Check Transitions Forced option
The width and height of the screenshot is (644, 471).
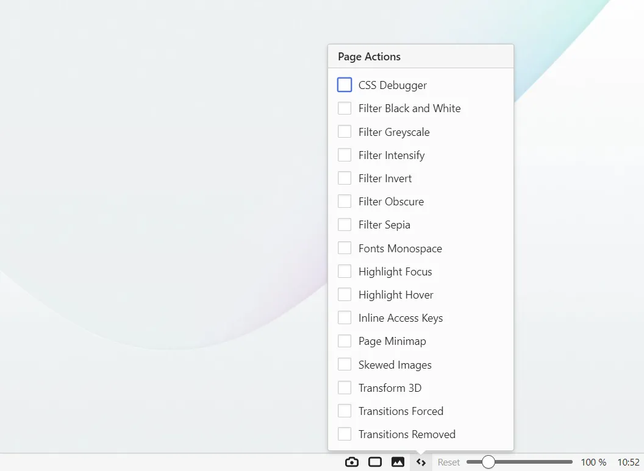click(345, 411)
